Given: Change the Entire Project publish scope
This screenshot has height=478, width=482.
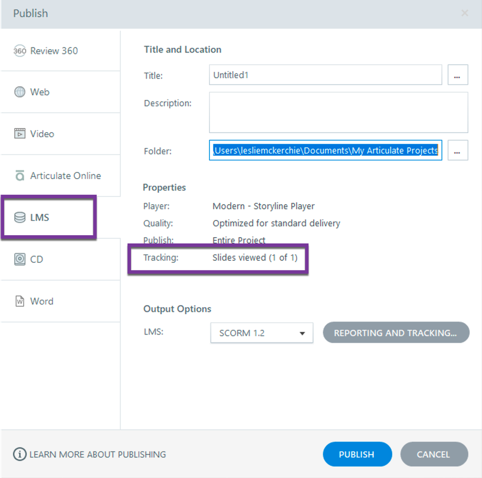Looking at the screenshot, I should coord(239,240).
